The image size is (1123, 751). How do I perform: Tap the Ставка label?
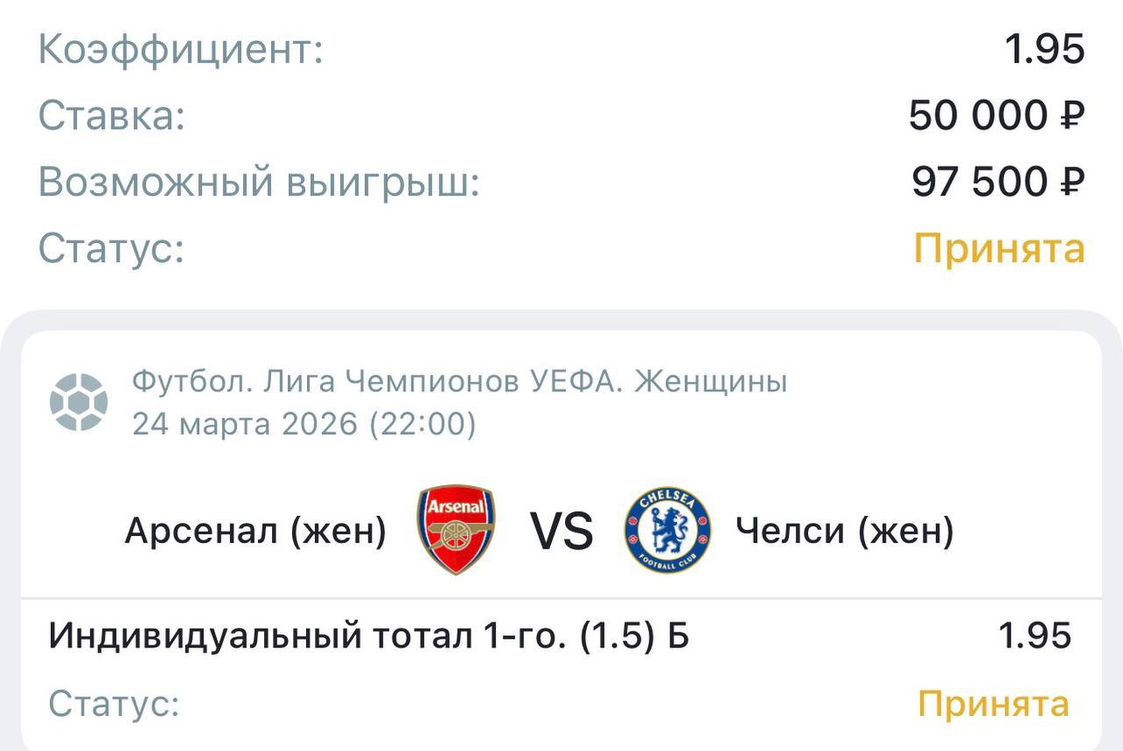pyautogui.click(x=111, y=116)
